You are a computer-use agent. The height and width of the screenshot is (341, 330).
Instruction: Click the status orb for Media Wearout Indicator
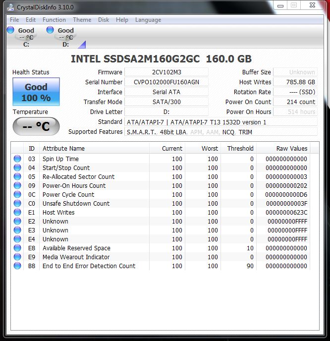tap(17, 257)
